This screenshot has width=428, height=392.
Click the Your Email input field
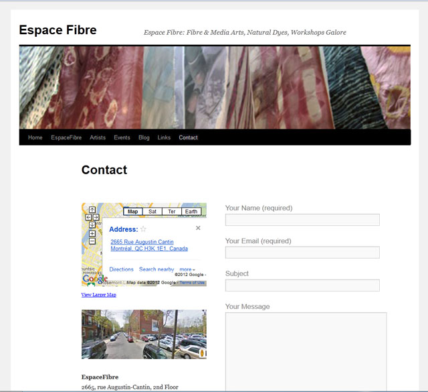(x=302, y=253)
